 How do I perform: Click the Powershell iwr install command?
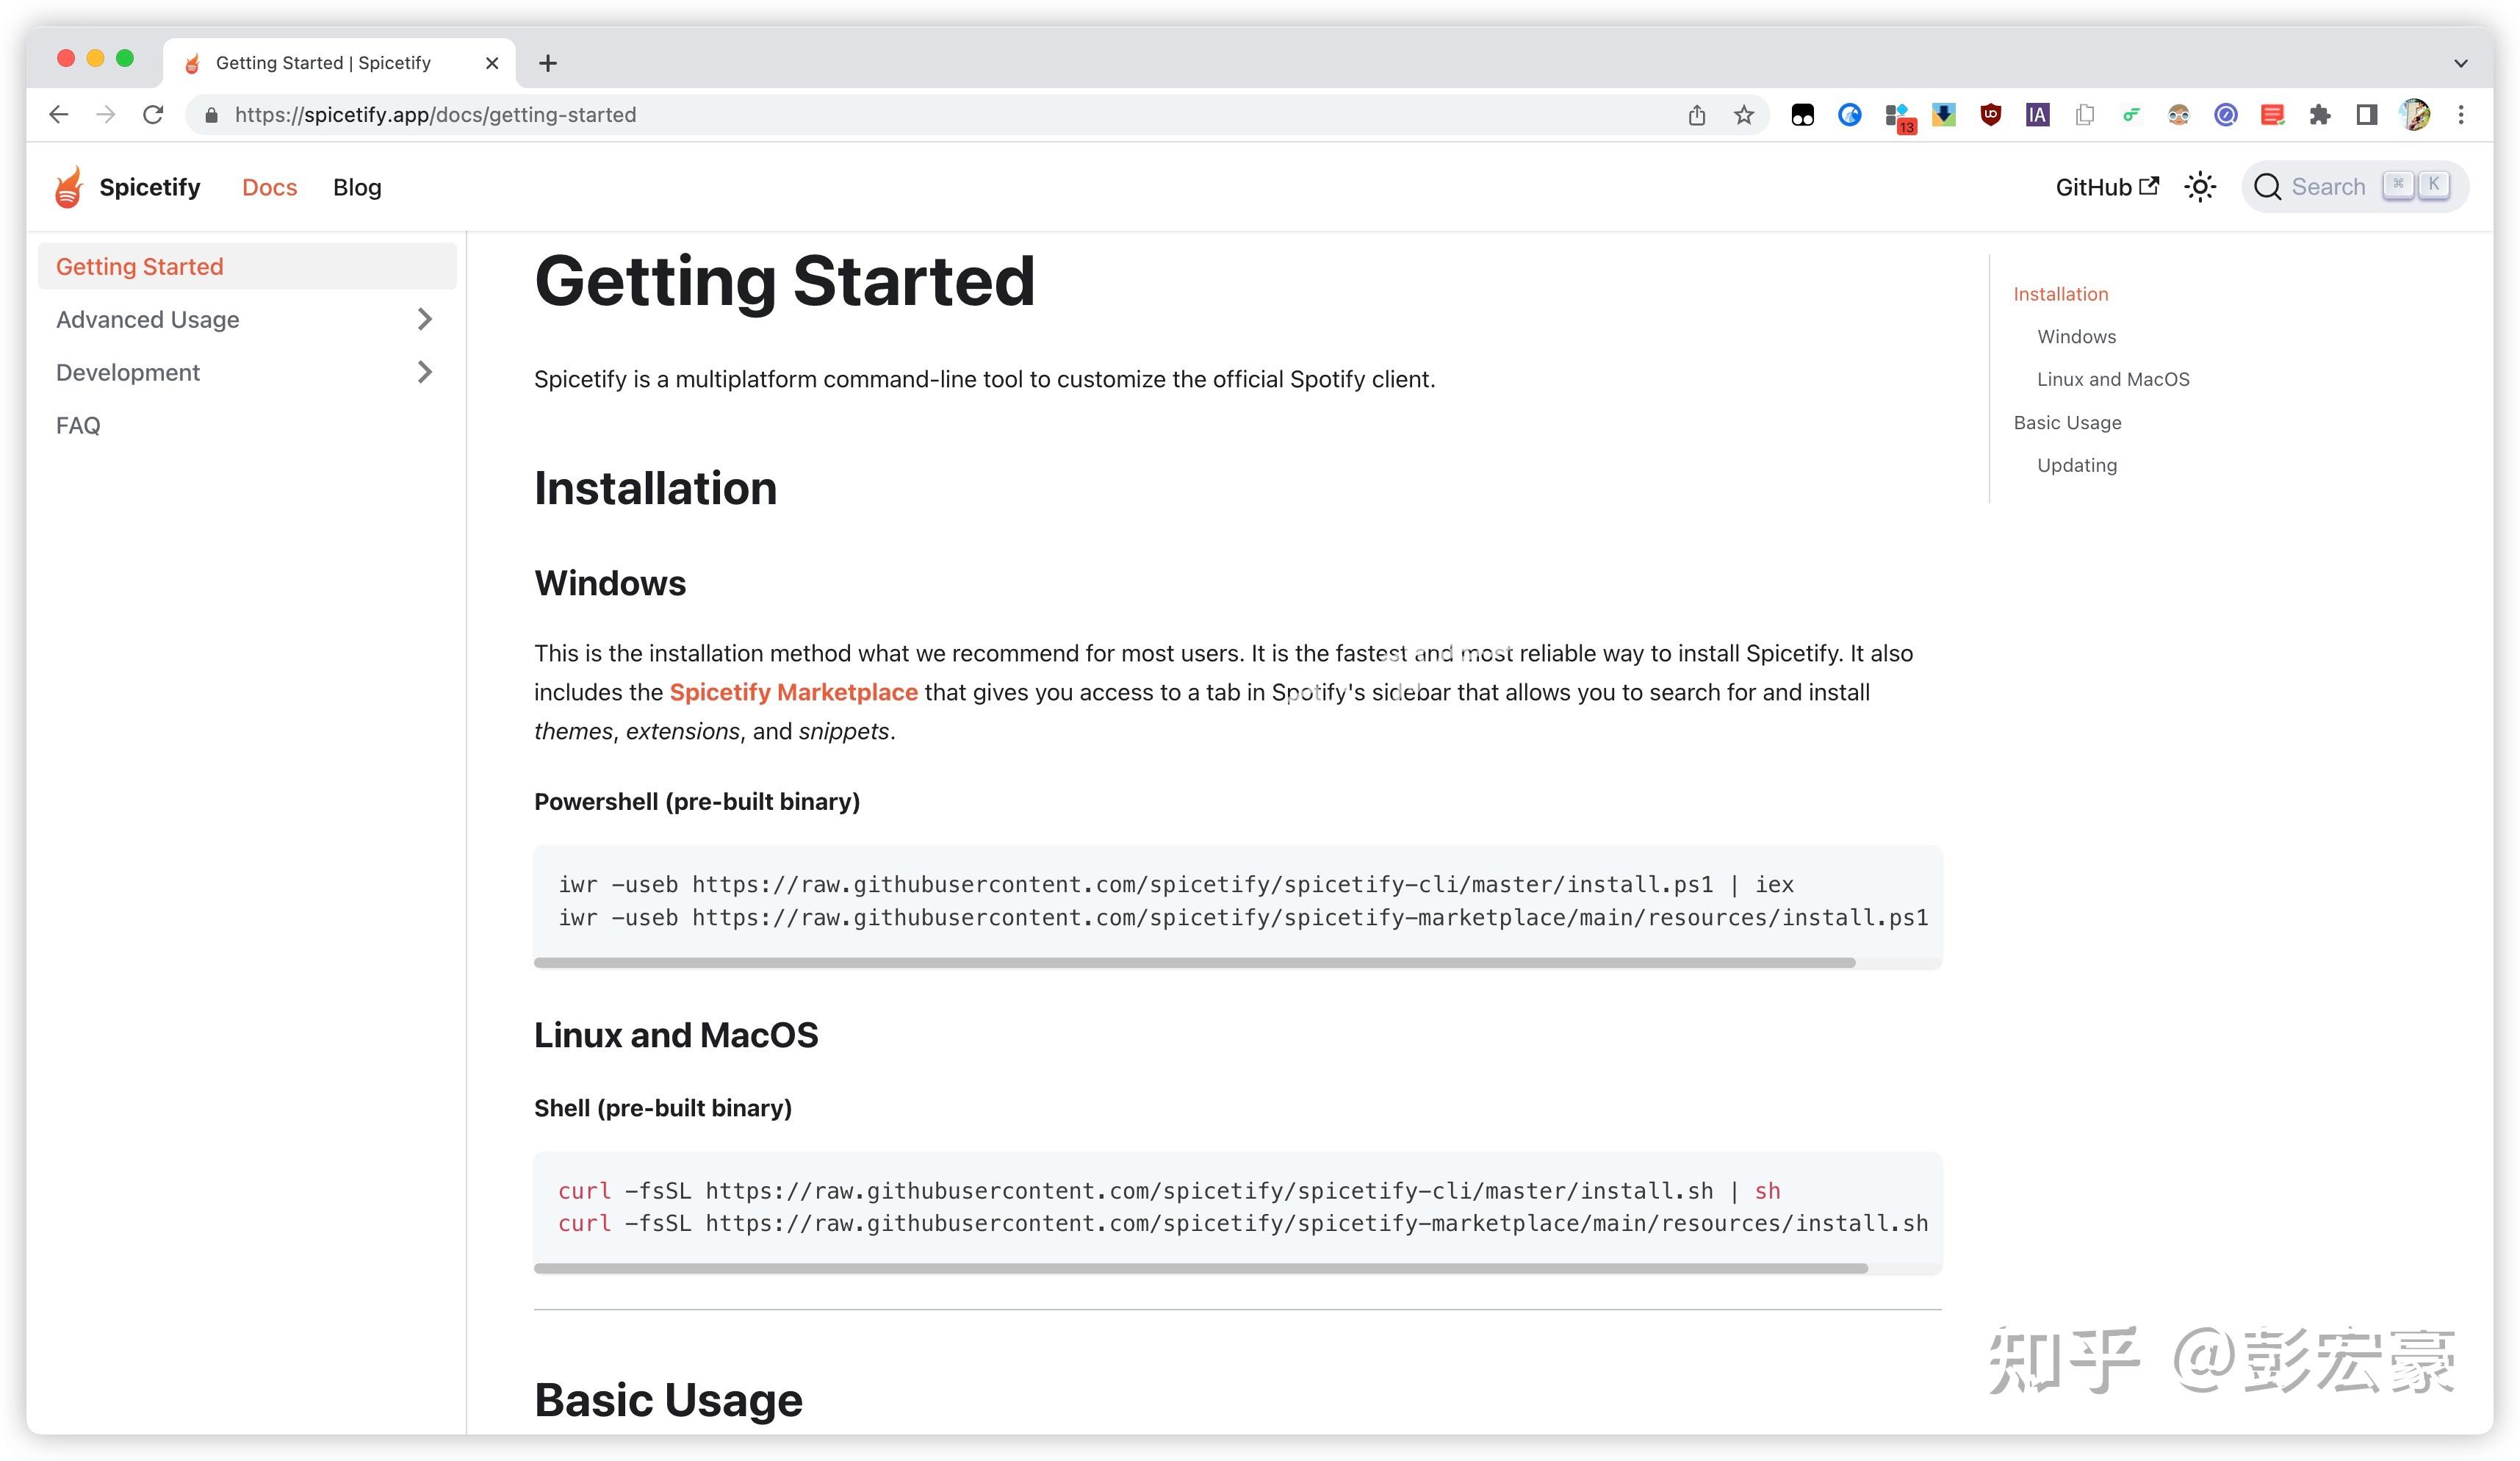(1176, 884)
